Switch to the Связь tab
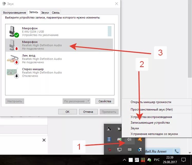Viewport: 192px width, 165px height. (x=56, y=13)
